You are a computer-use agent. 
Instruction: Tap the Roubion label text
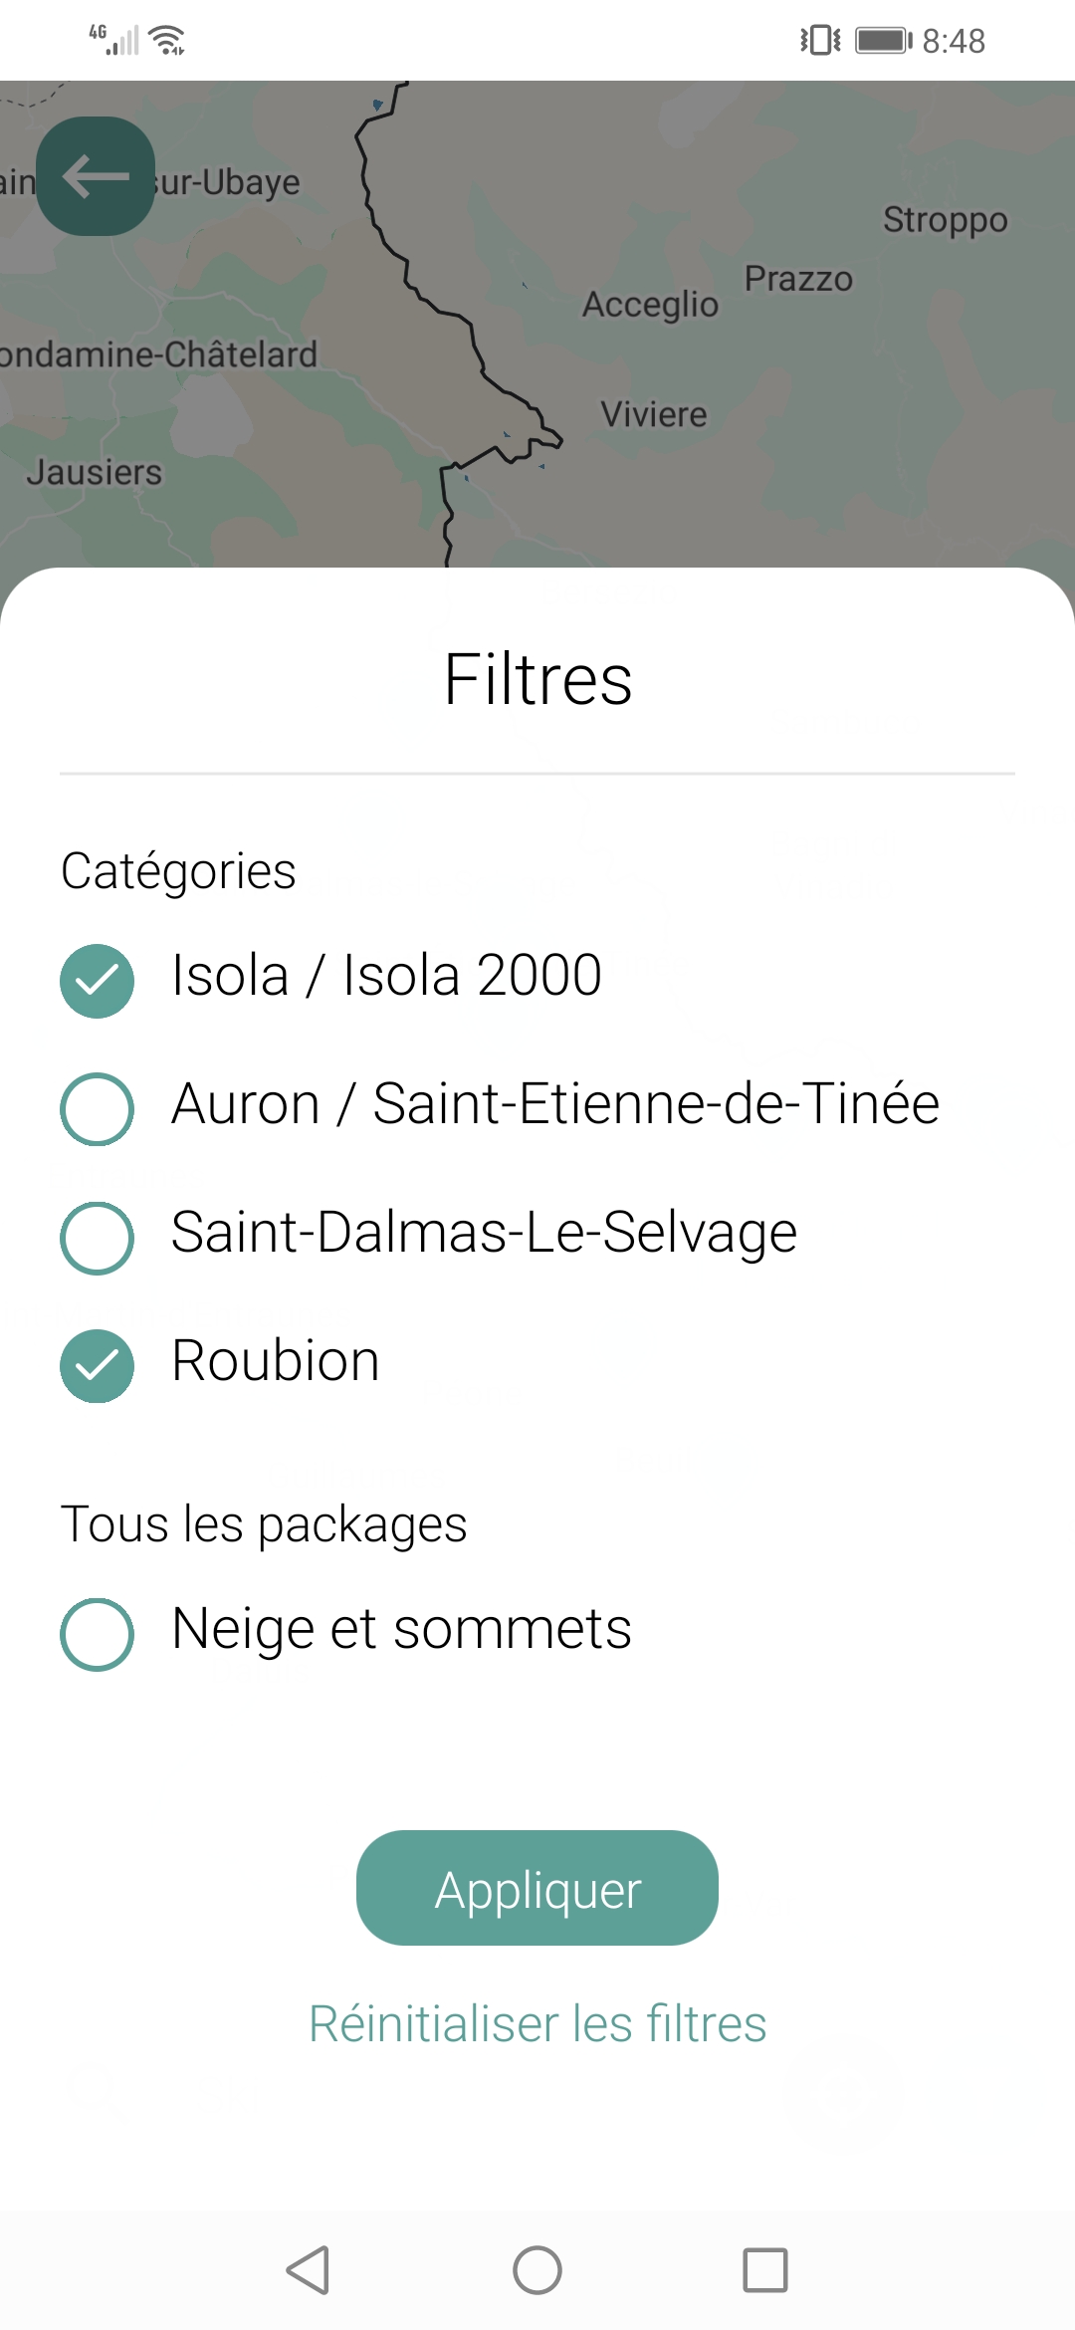pos(276,1361)
